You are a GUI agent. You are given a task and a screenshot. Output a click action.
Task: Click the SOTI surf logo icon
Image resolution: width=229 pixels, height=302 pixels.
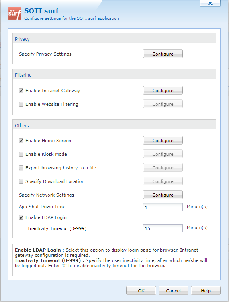[15, 13]
